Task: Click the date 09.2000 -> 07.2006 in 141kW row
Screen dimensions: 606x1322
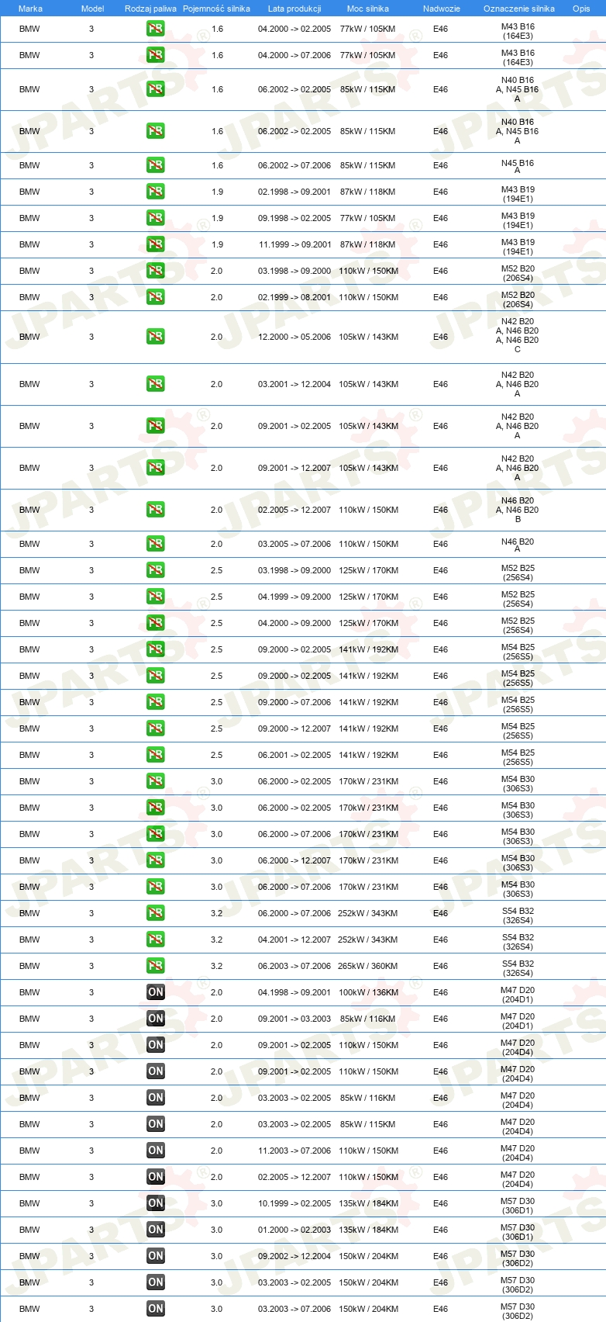Action: coord(294,702)
